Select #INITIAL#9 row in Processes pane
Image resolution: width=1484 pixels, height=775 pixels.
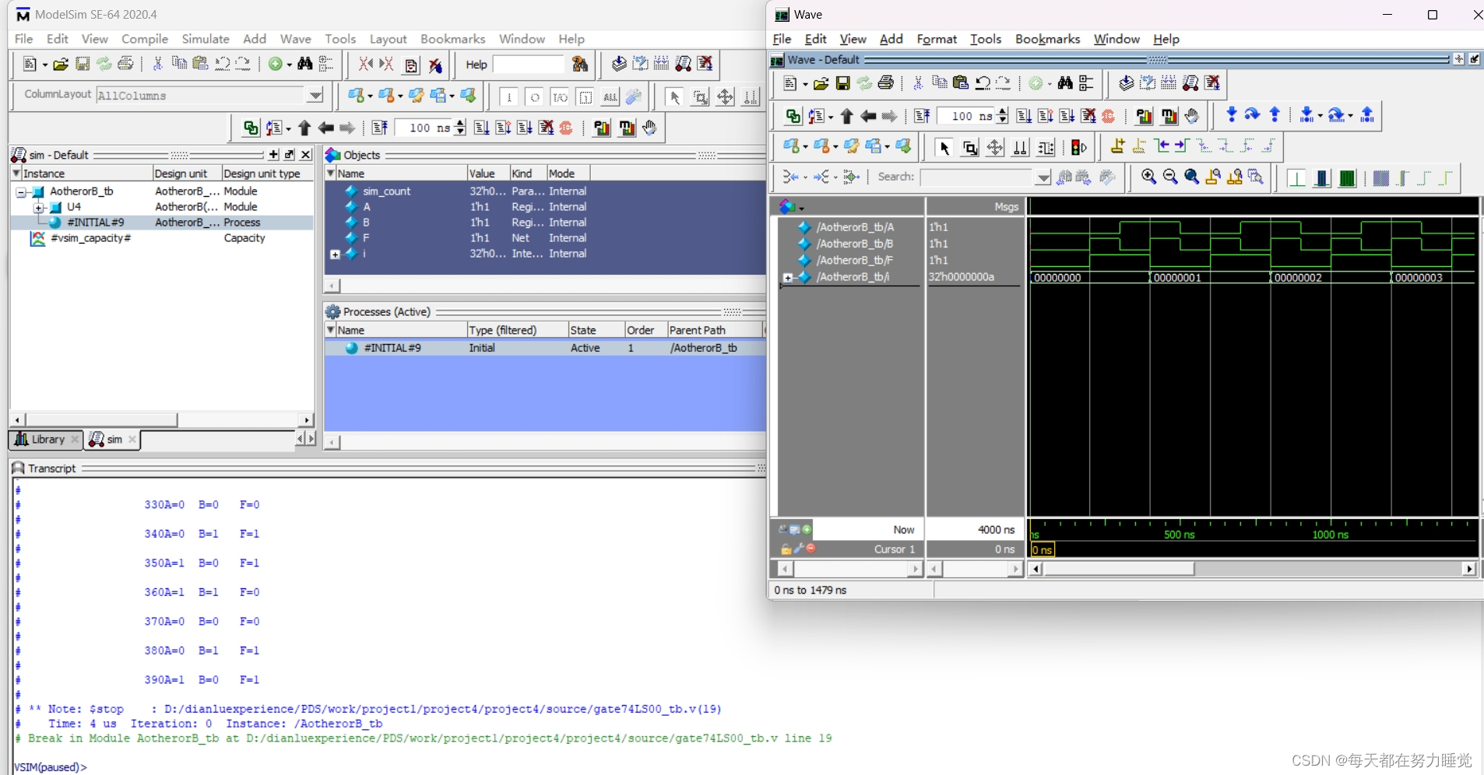pos(545,348)
